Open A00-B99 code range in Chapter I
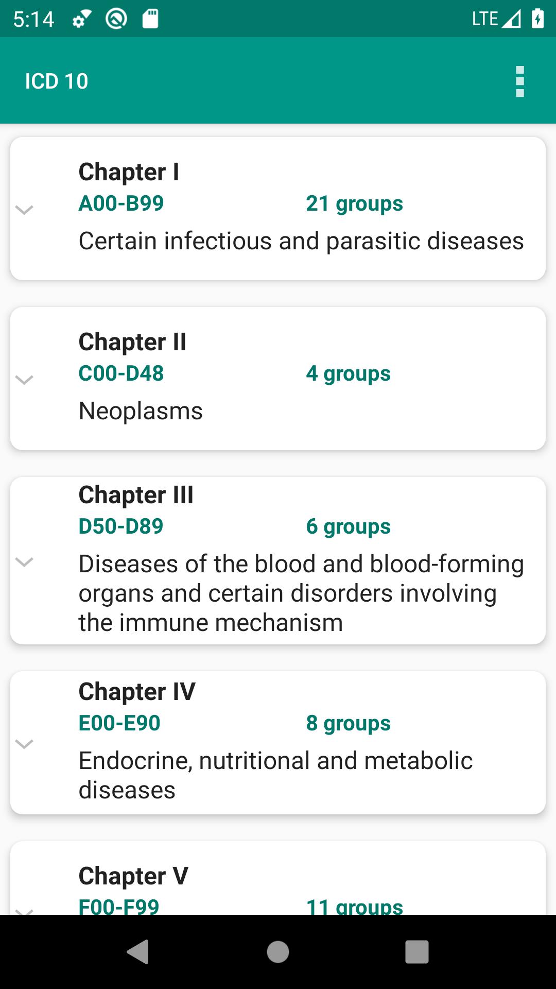The width and height of the screenshot is (556, 989). (x=121, y=203)
